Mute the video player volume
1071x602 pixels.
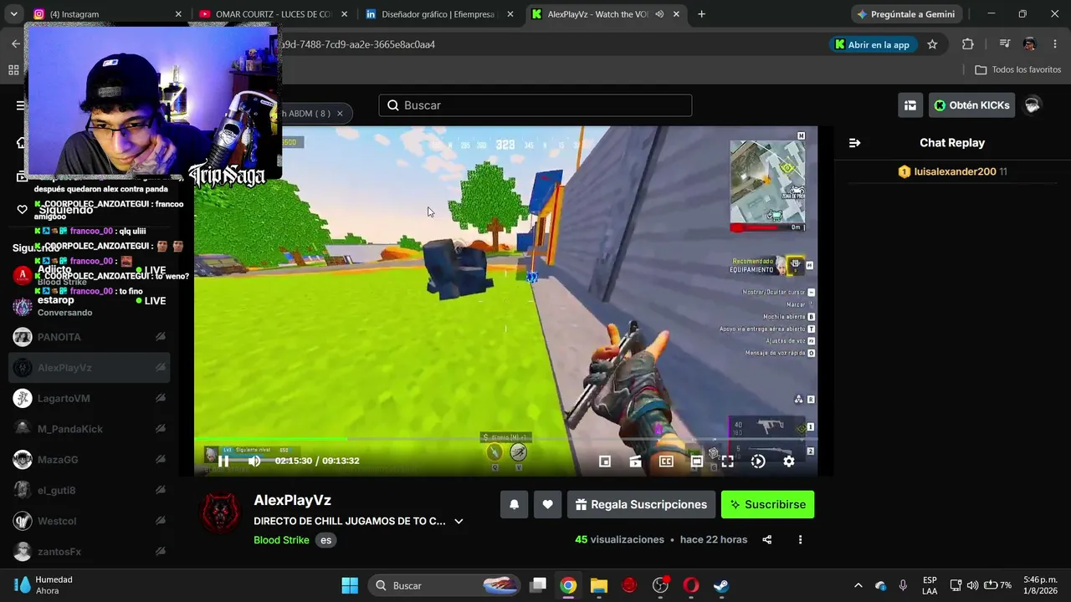pos(254,461)
